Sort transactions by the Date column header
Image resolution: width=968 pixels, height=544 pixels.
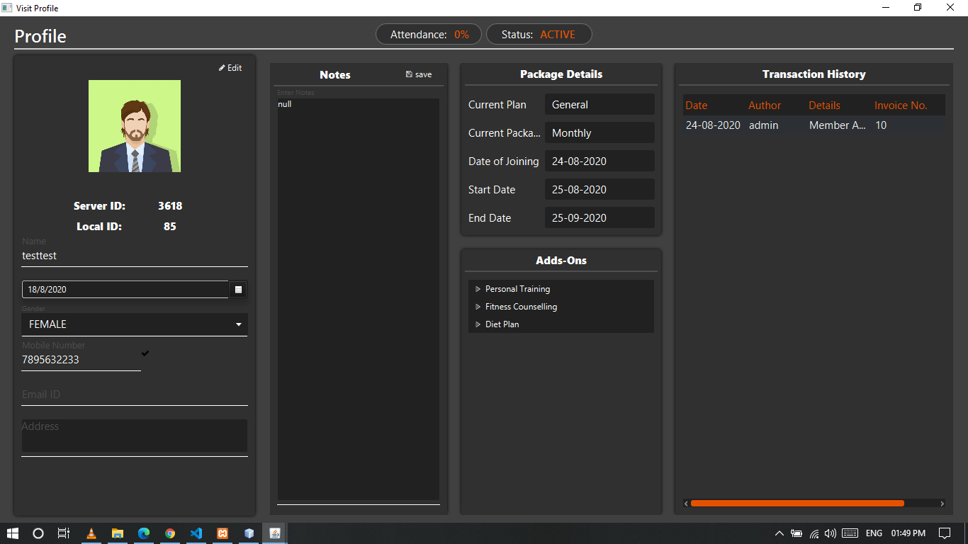point(714,105)
